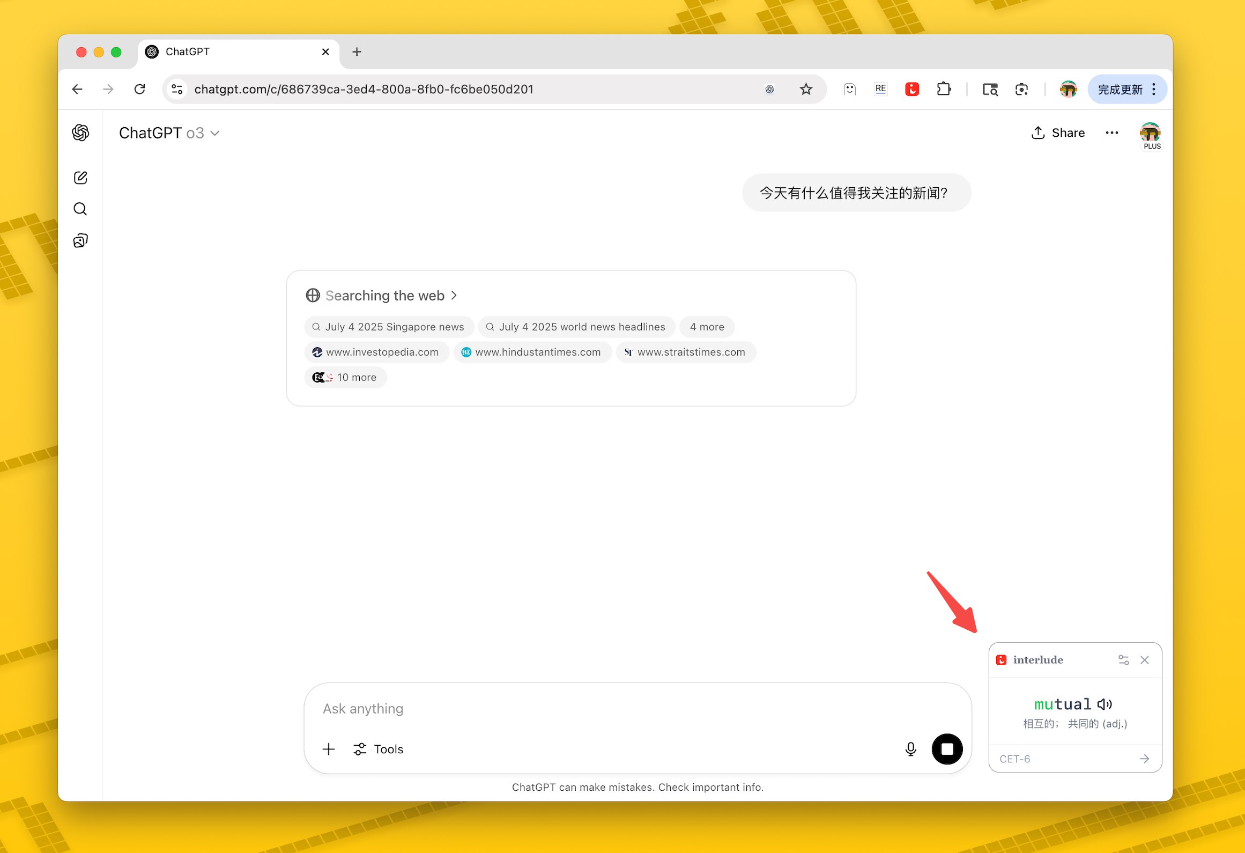Open search chats in sidebar
1245x853 pixels.
tap(80, 209)
